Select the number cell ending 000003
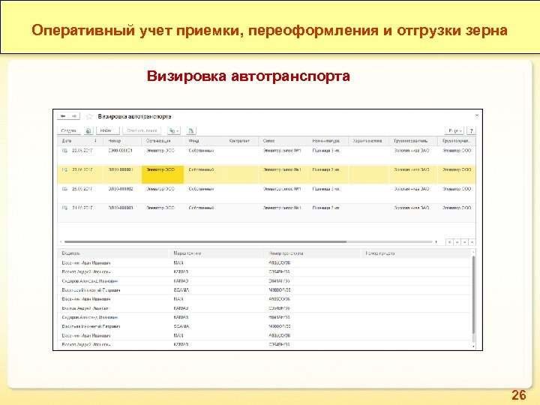 (121, 208)
